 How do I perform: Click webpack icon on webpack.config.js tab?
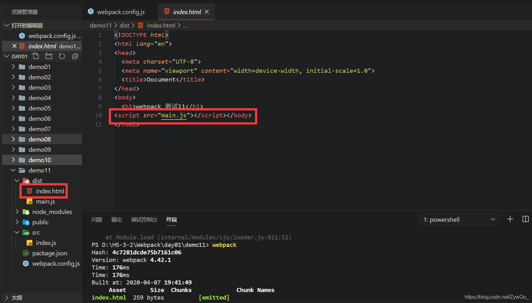[x=91, y=12]
